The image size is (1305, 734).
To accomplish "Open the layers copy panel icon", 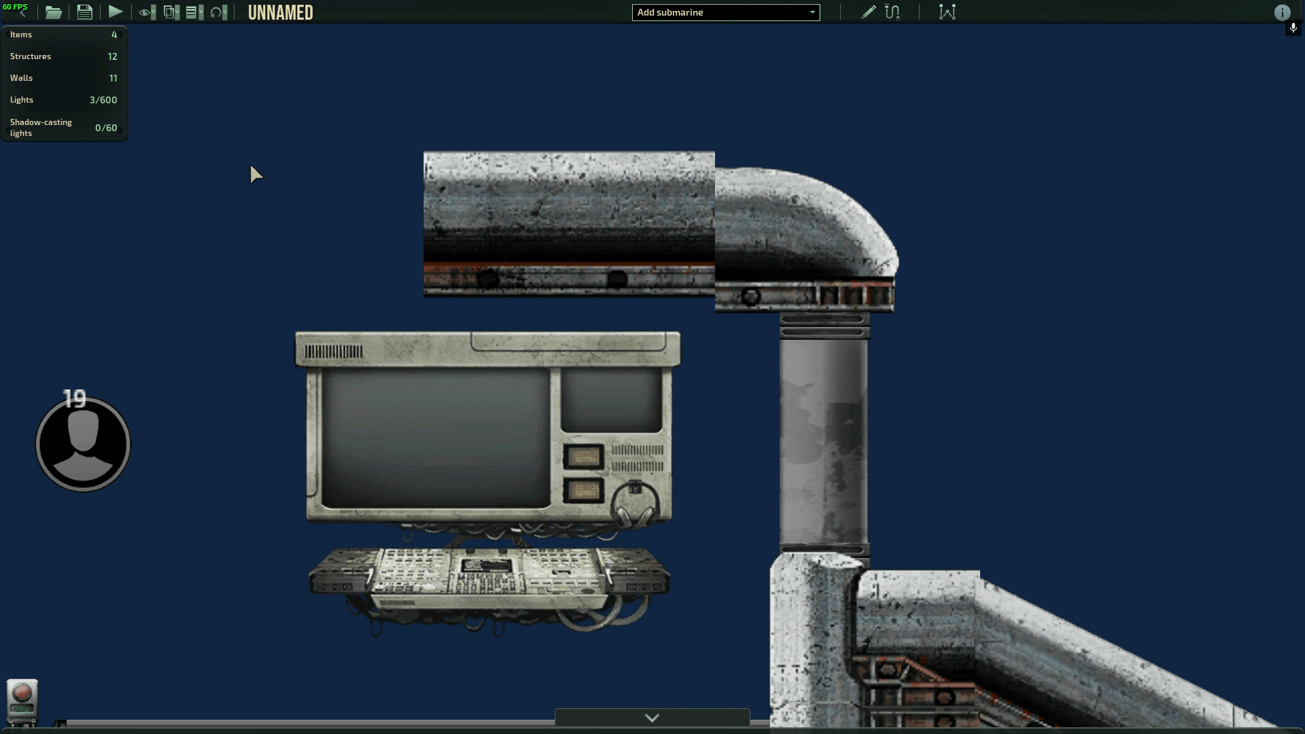I will (170, 12).
